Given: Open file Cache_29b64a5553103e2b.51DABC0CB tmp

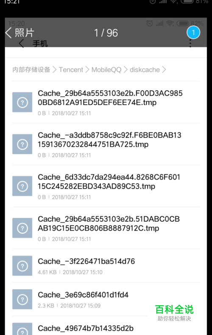Looking at the screenshot, I should 106,228.
